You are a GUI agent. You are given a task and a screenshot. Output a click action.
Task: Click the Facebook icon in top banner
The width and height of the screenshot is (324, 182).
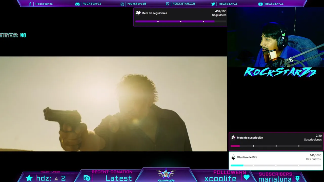click(30, 4)
